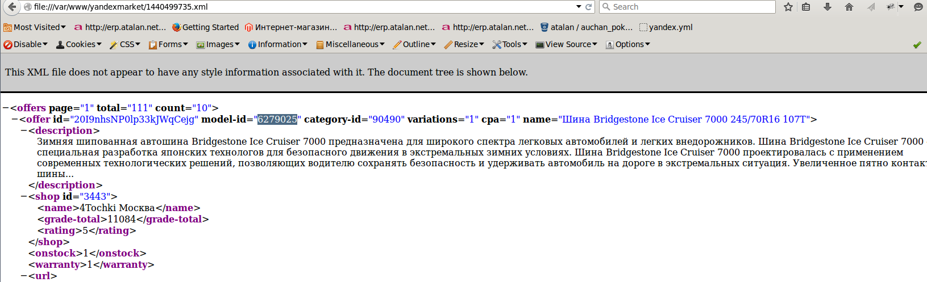Click the total attribute value "111"

tap(140, 108)
